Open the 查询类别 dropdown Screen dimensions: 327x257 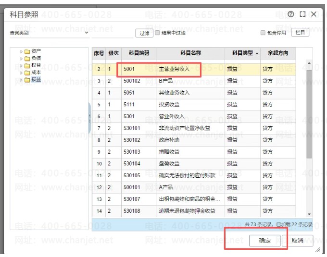pyautogui.click(x=50, y=33)
